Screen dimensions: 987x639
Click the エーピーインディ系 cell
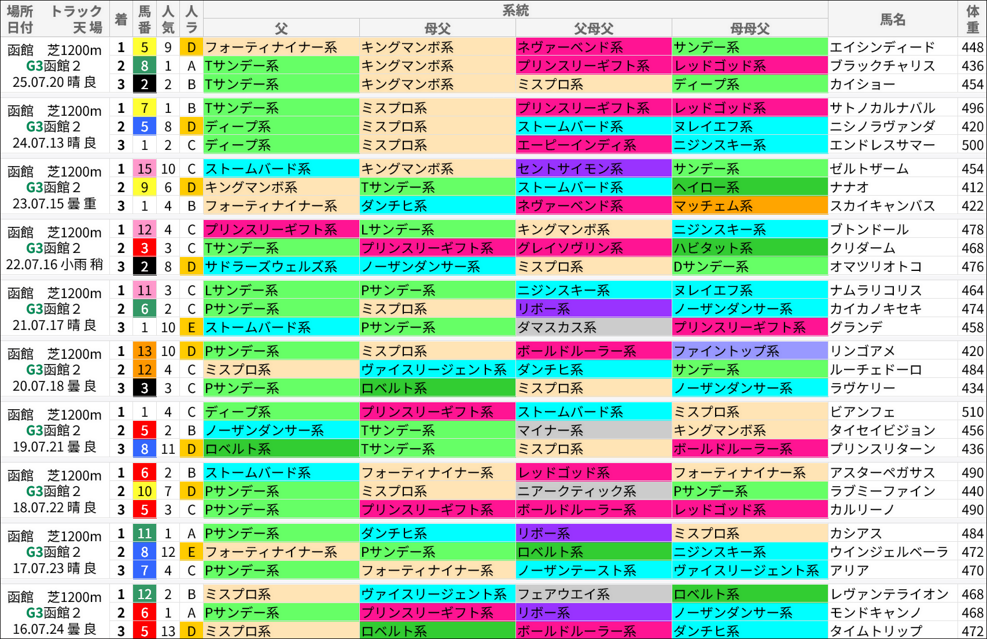pos(594,145)
